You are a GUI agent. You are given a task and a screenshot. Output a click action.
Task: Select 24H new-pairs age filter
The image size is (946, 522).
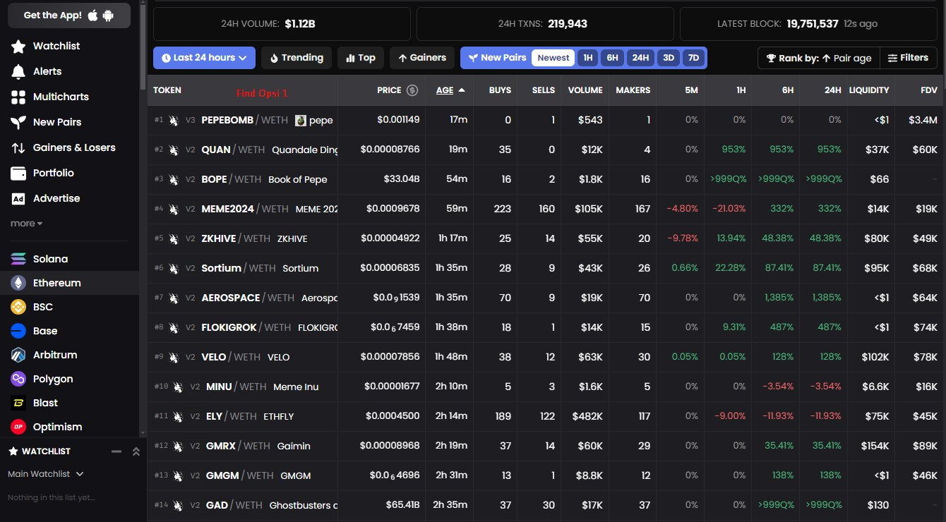(x=640, y=58)
